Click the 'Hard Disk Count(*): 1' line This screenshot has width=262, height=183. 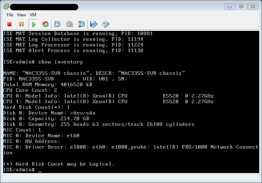pyautogui.click(x=37, y=107)
